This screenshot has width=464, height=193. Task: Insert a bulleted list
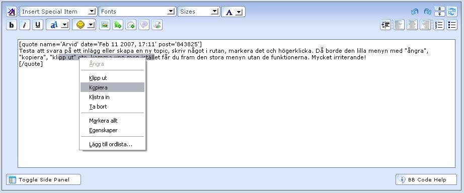pos(452,25)
